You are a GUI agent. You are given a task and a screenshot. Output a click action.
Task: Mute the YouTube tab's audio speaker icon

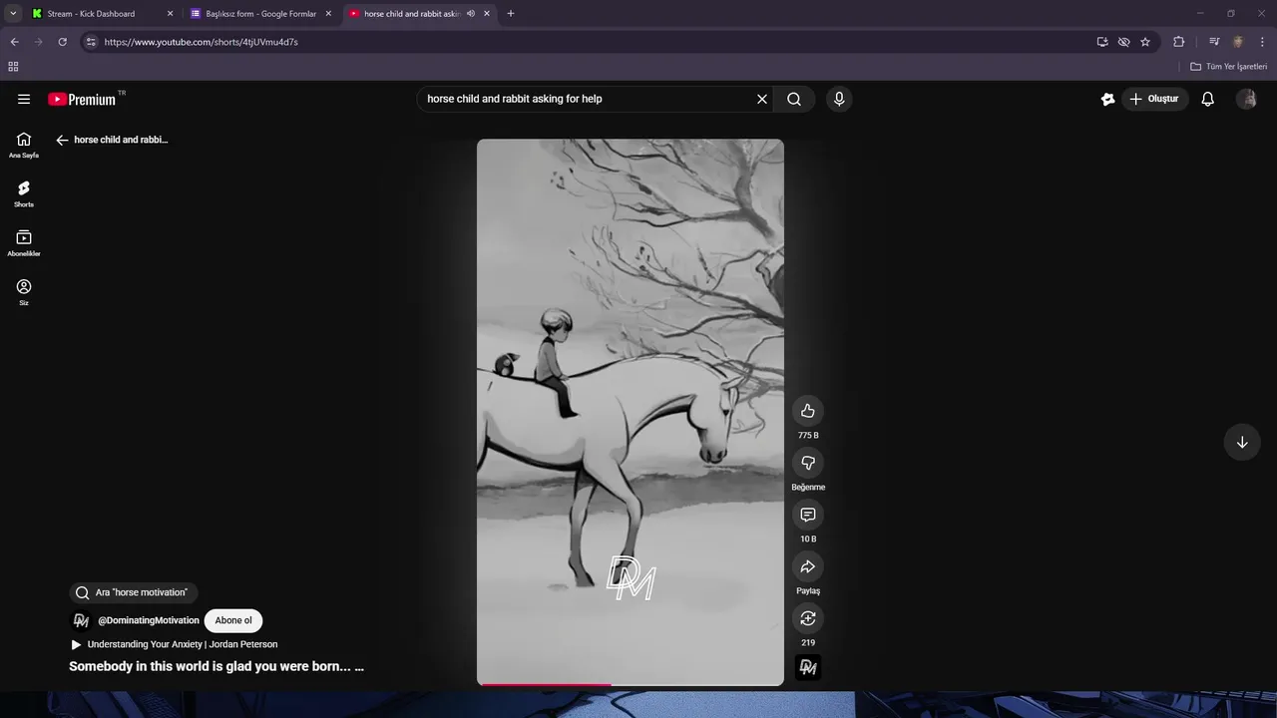(470, 14)
